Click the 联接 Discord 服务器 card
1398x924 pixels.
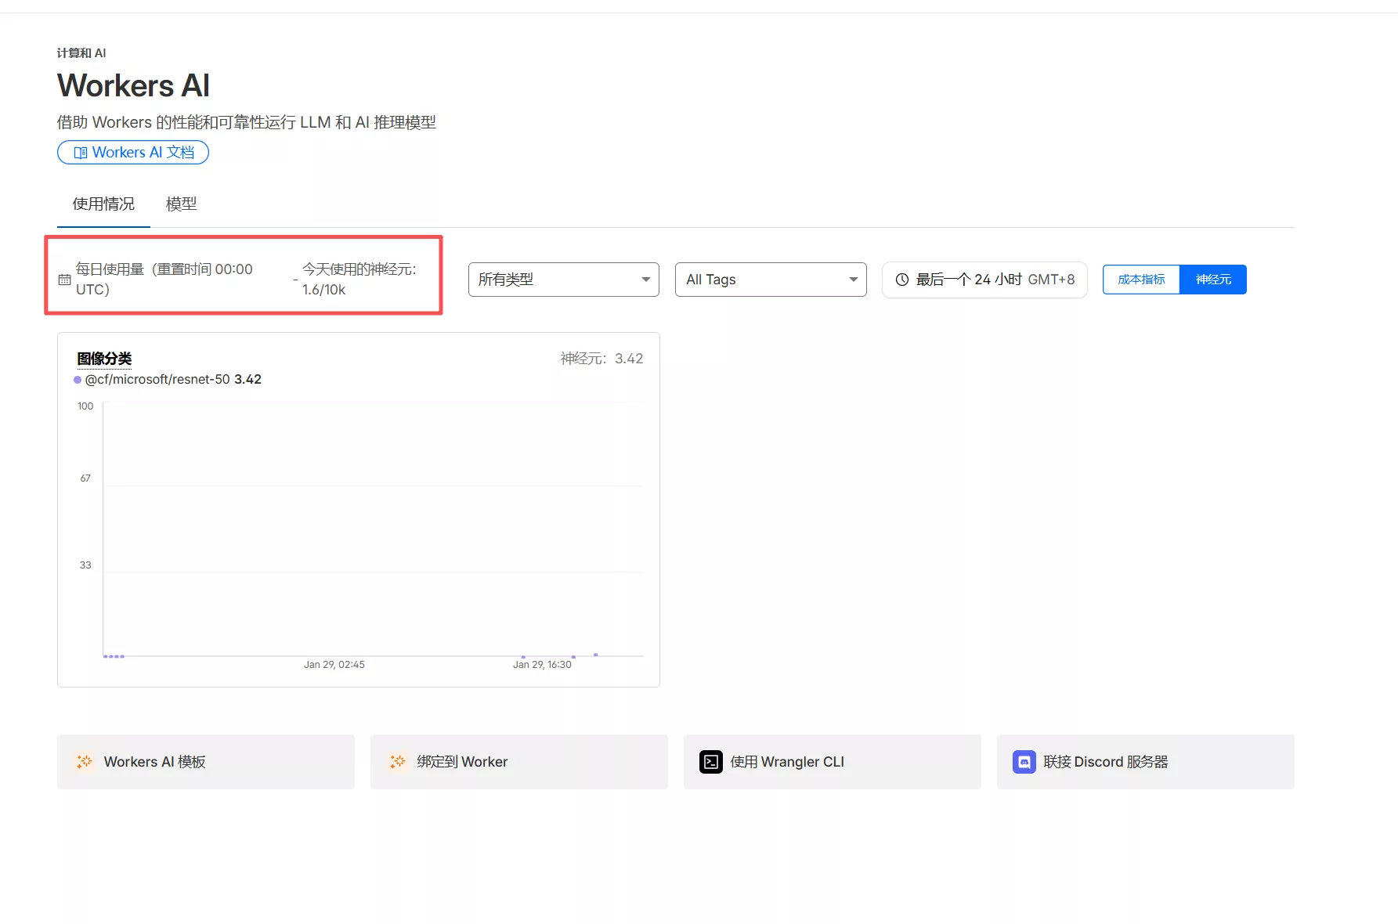click(x=1144, y=761)
